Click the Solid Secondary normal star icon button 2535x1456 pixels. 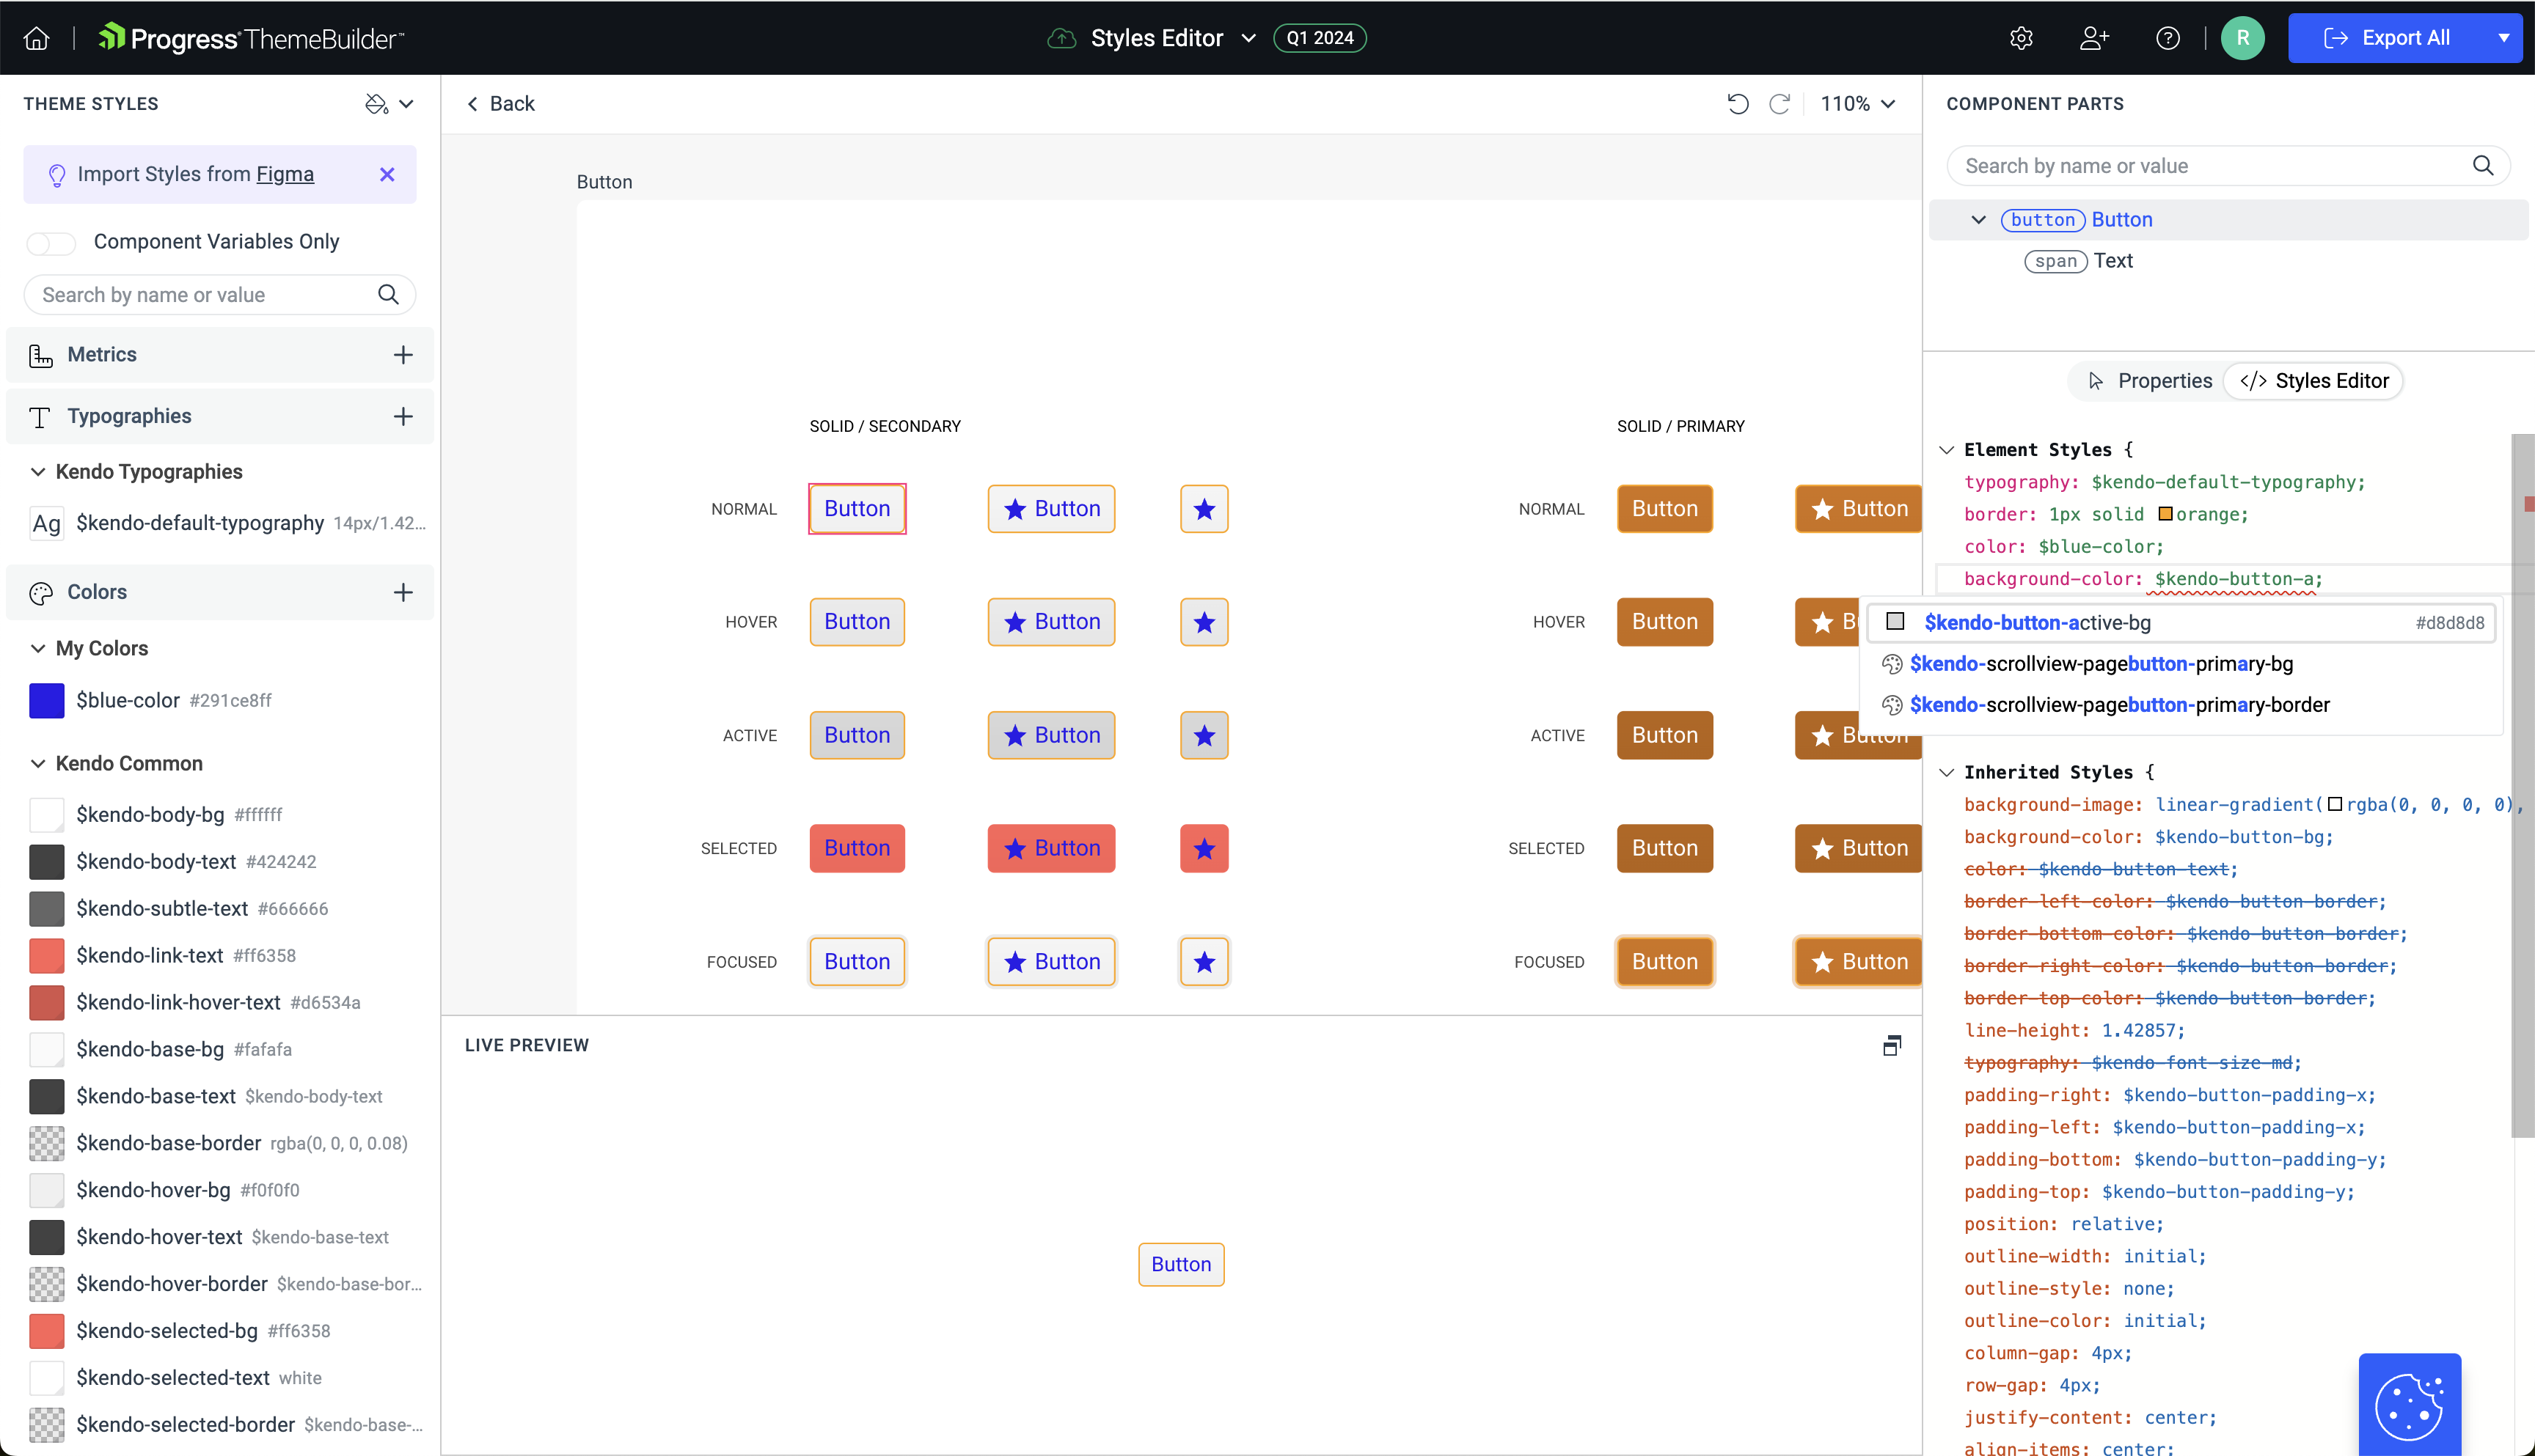[1204, 509]
